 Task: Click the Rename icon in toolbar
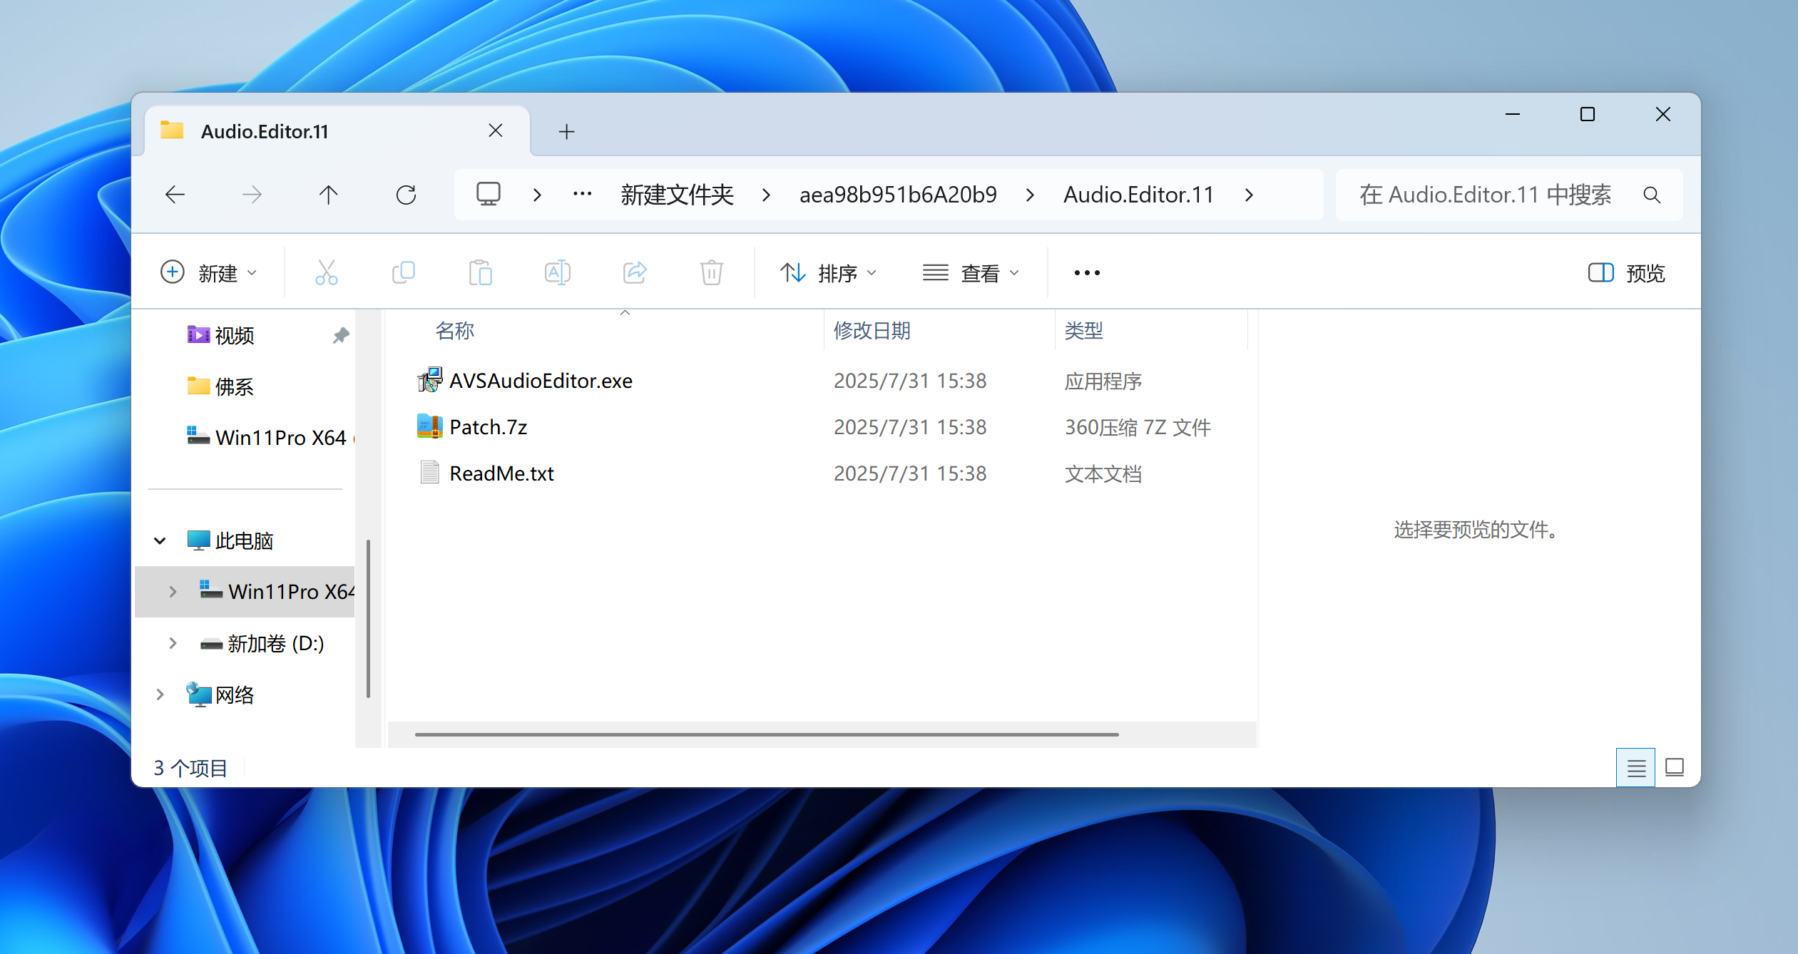pyautogui.click(x=557, y=272)
